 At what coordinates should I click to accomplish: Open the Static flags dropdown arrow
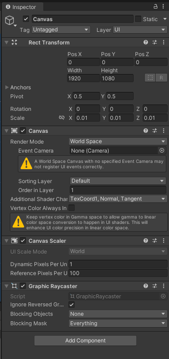click(x=165, y=19)
